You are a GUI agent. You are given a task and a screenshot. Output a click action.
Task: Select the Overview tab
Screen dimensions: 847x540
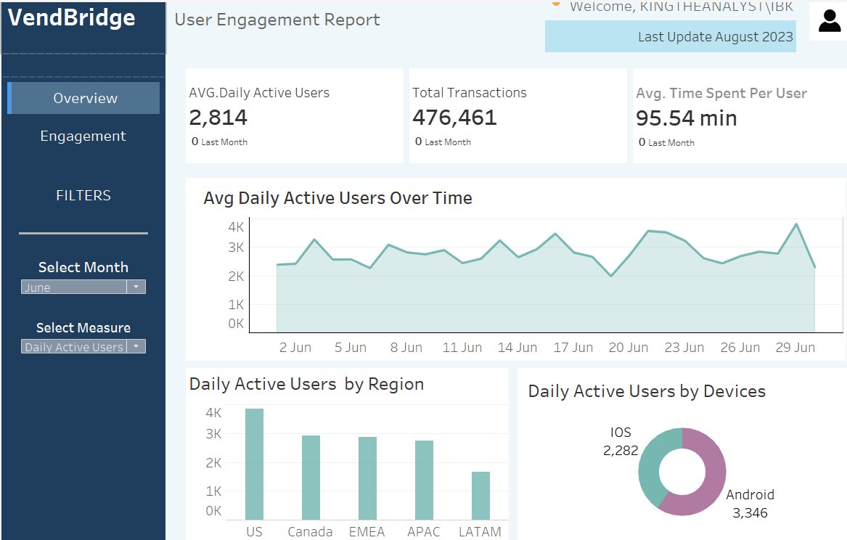coord(83,97)
